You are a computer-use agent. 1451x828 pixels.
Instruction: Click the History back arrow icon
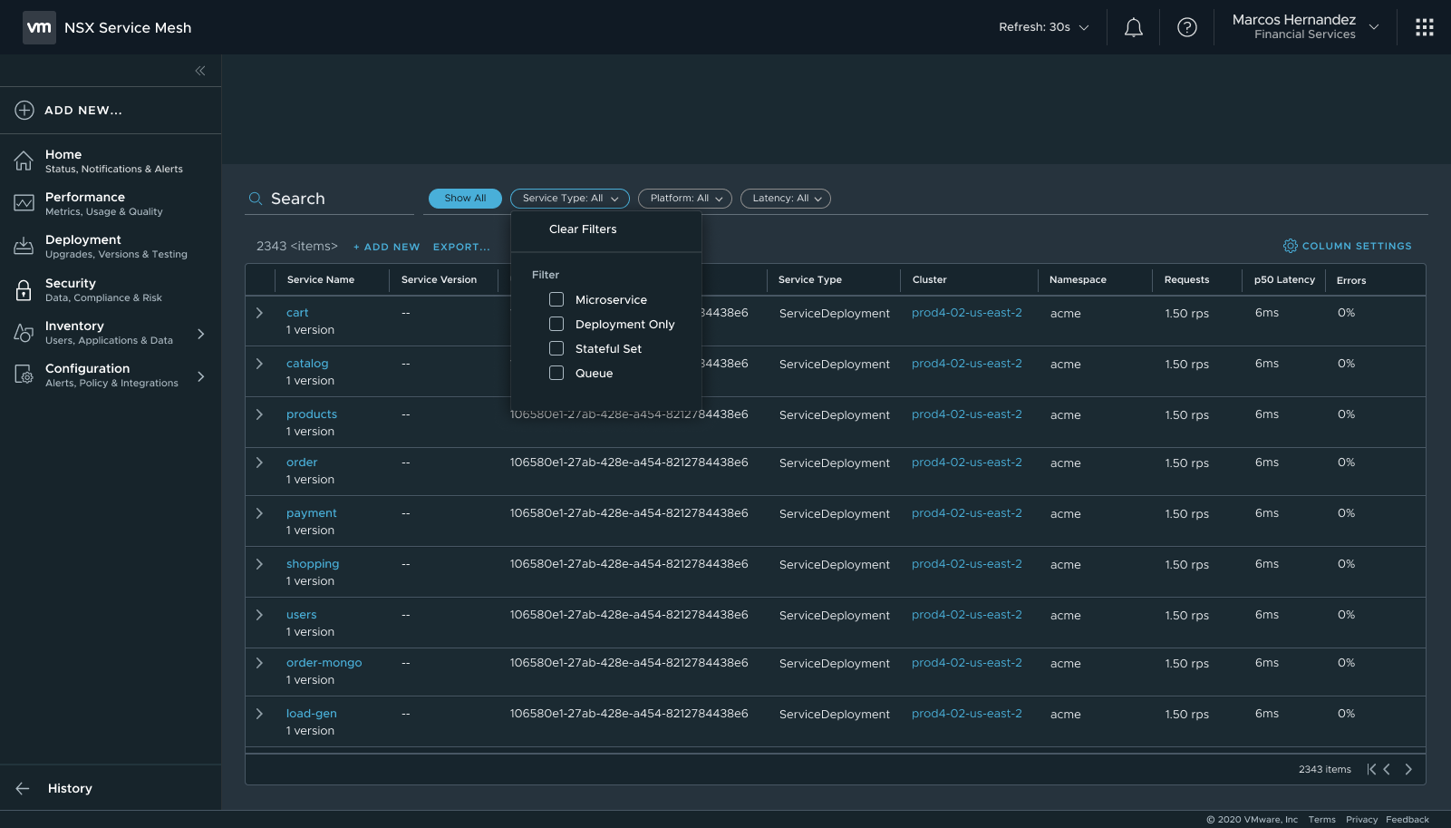pyautogui.click(x=23, y=788)
